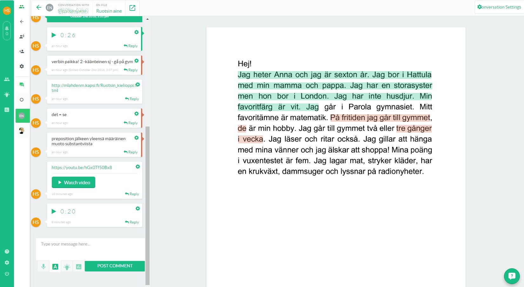The width and height of the screenshot is (524, 287).
Task: Select the text comment 'A' mode toggle
Action: (55, 267)
